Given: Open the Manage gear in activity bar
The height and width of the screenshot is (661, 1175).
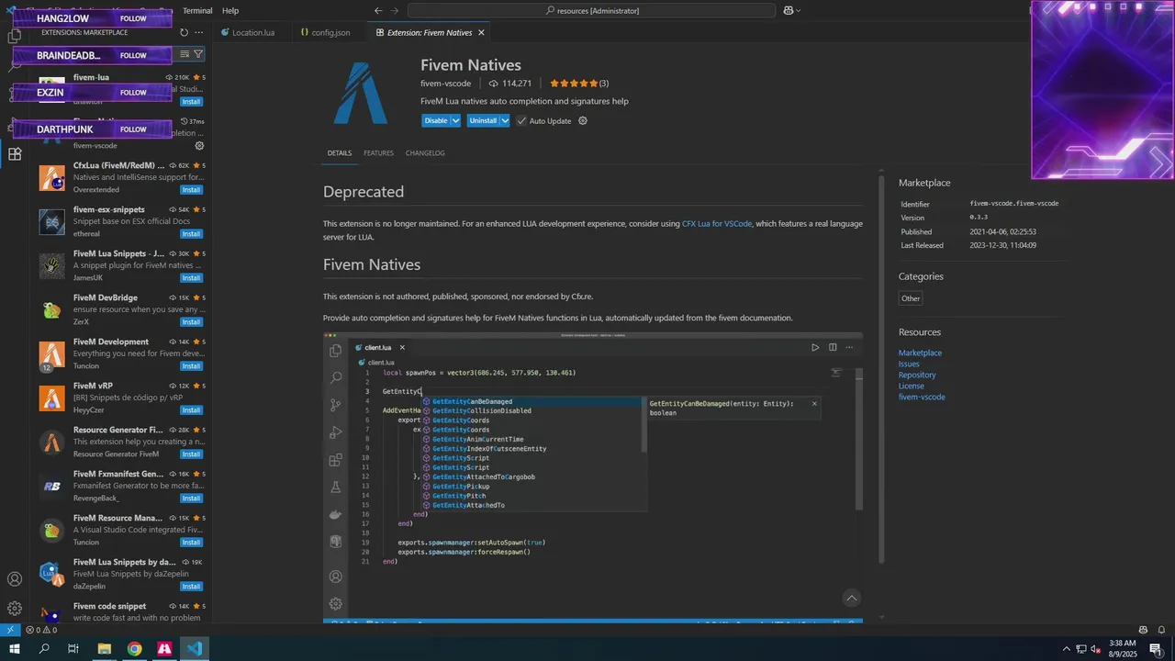Looking at the screenshot, I should tap(15, 608).
